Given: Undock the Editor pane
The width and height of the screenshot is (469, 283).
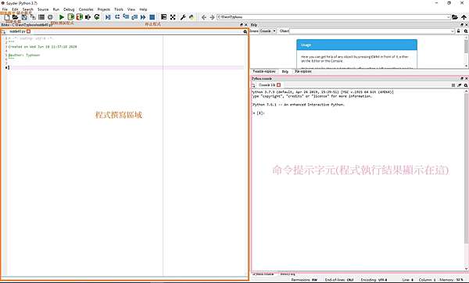Looking at the screenshot, I should coord(242,25).
